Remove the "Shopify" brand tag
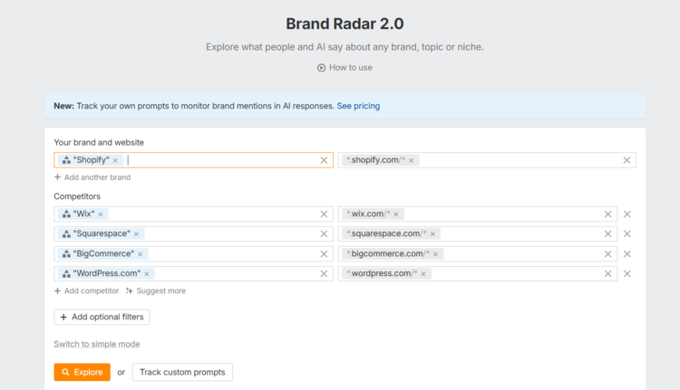This screenshot has width=680, height=390. [x=115, y=160]
